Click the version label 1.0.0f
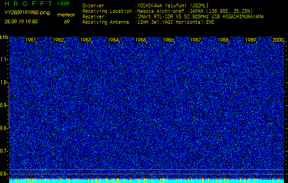Image resolution: width=288 pixels, height=183 pixels. [63, 4]
